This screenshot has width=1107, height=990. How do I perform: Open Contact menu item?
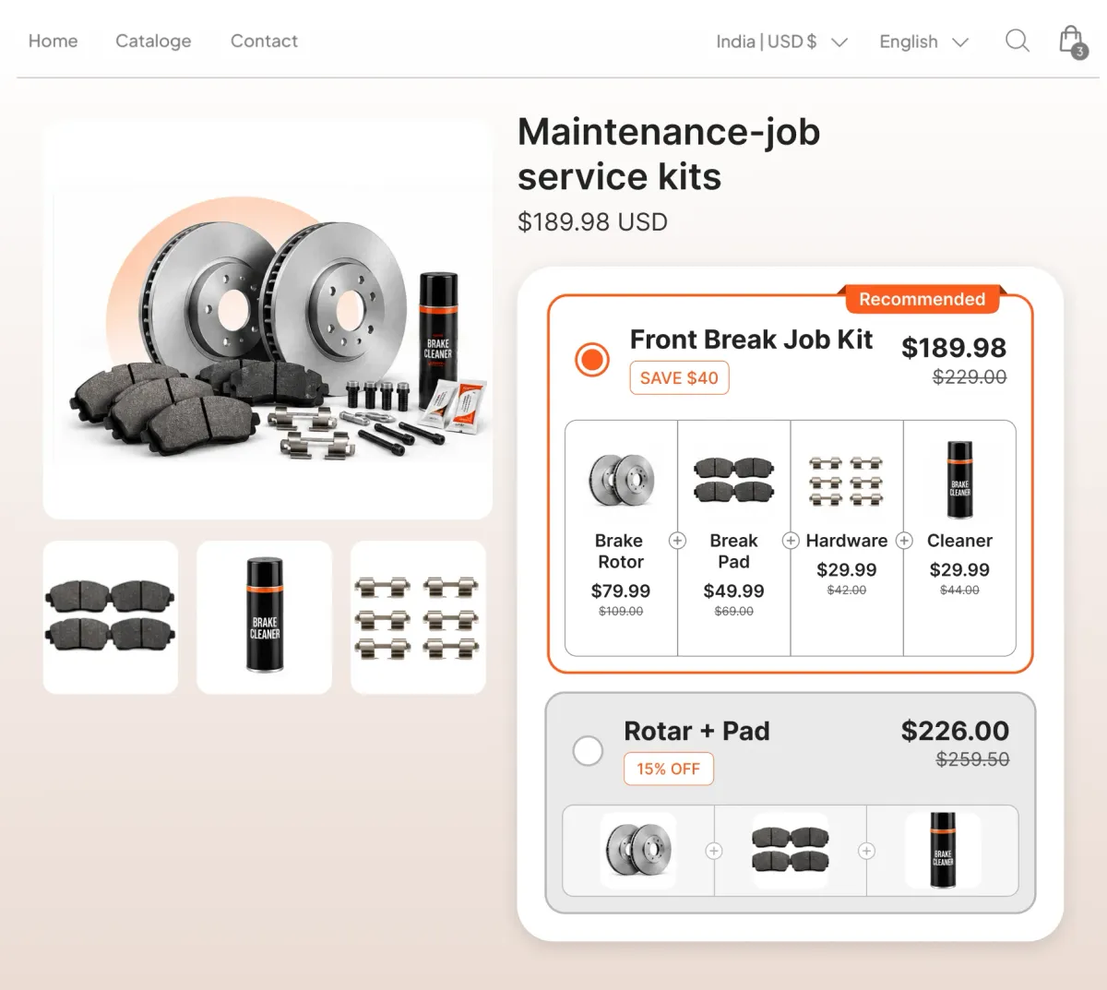[x=264, y=41]
